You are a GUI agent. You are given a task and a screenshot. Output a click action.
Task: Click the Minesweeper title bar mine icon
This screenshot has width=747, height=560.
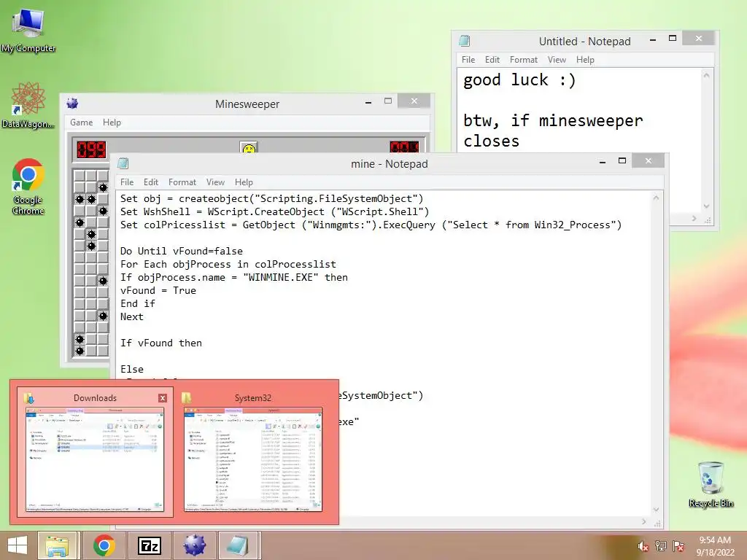[x=72, y=104]
